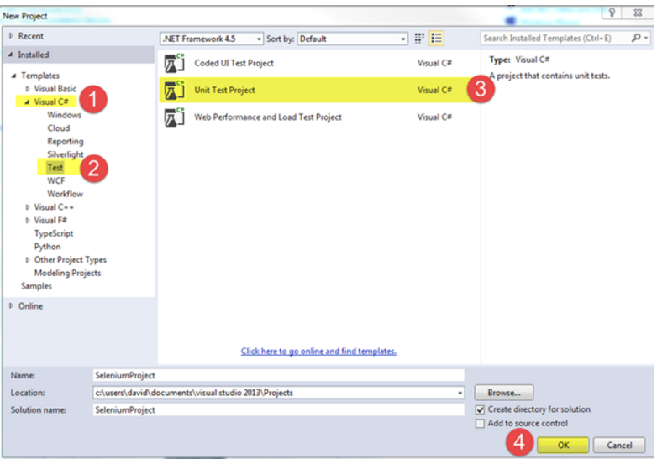Click the search magnifier icon
Viewport: 657px width, 459px height.
(636, 38)
